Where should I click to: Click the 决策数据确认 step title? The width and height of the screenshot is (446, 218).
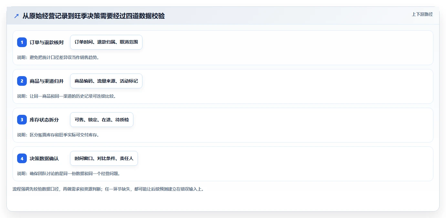pyautogui.click(x=44, y=158)
